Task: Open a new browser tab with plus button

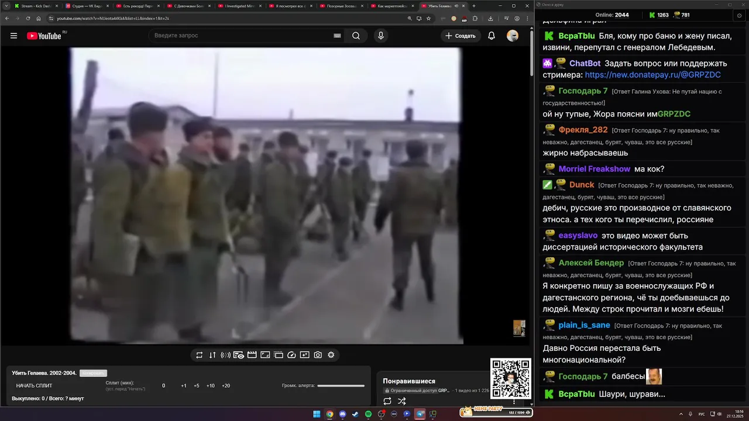Action: tap(474, 6)
